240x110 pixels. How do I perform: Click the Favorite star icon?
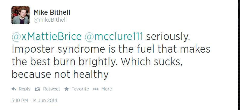coord(67,89)
